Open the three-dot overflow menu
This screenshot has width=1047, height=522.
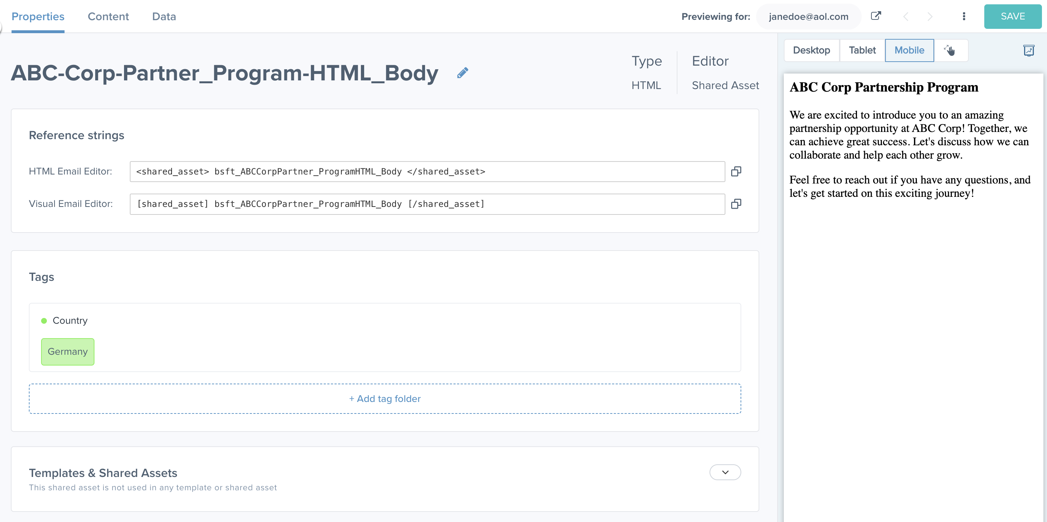[x=964, y=16]
